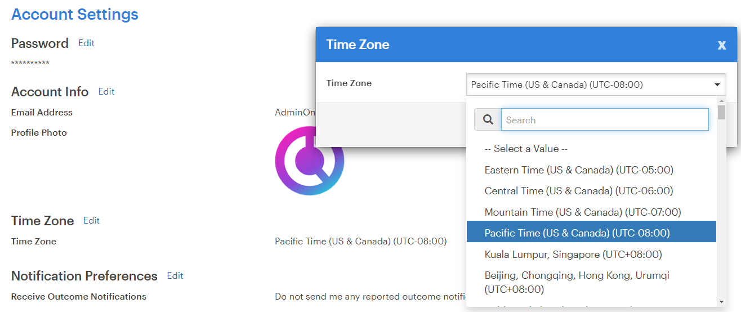Click the dropdown list scrollbar thumb
Screen dimensions: 741x312
point(721,112)
